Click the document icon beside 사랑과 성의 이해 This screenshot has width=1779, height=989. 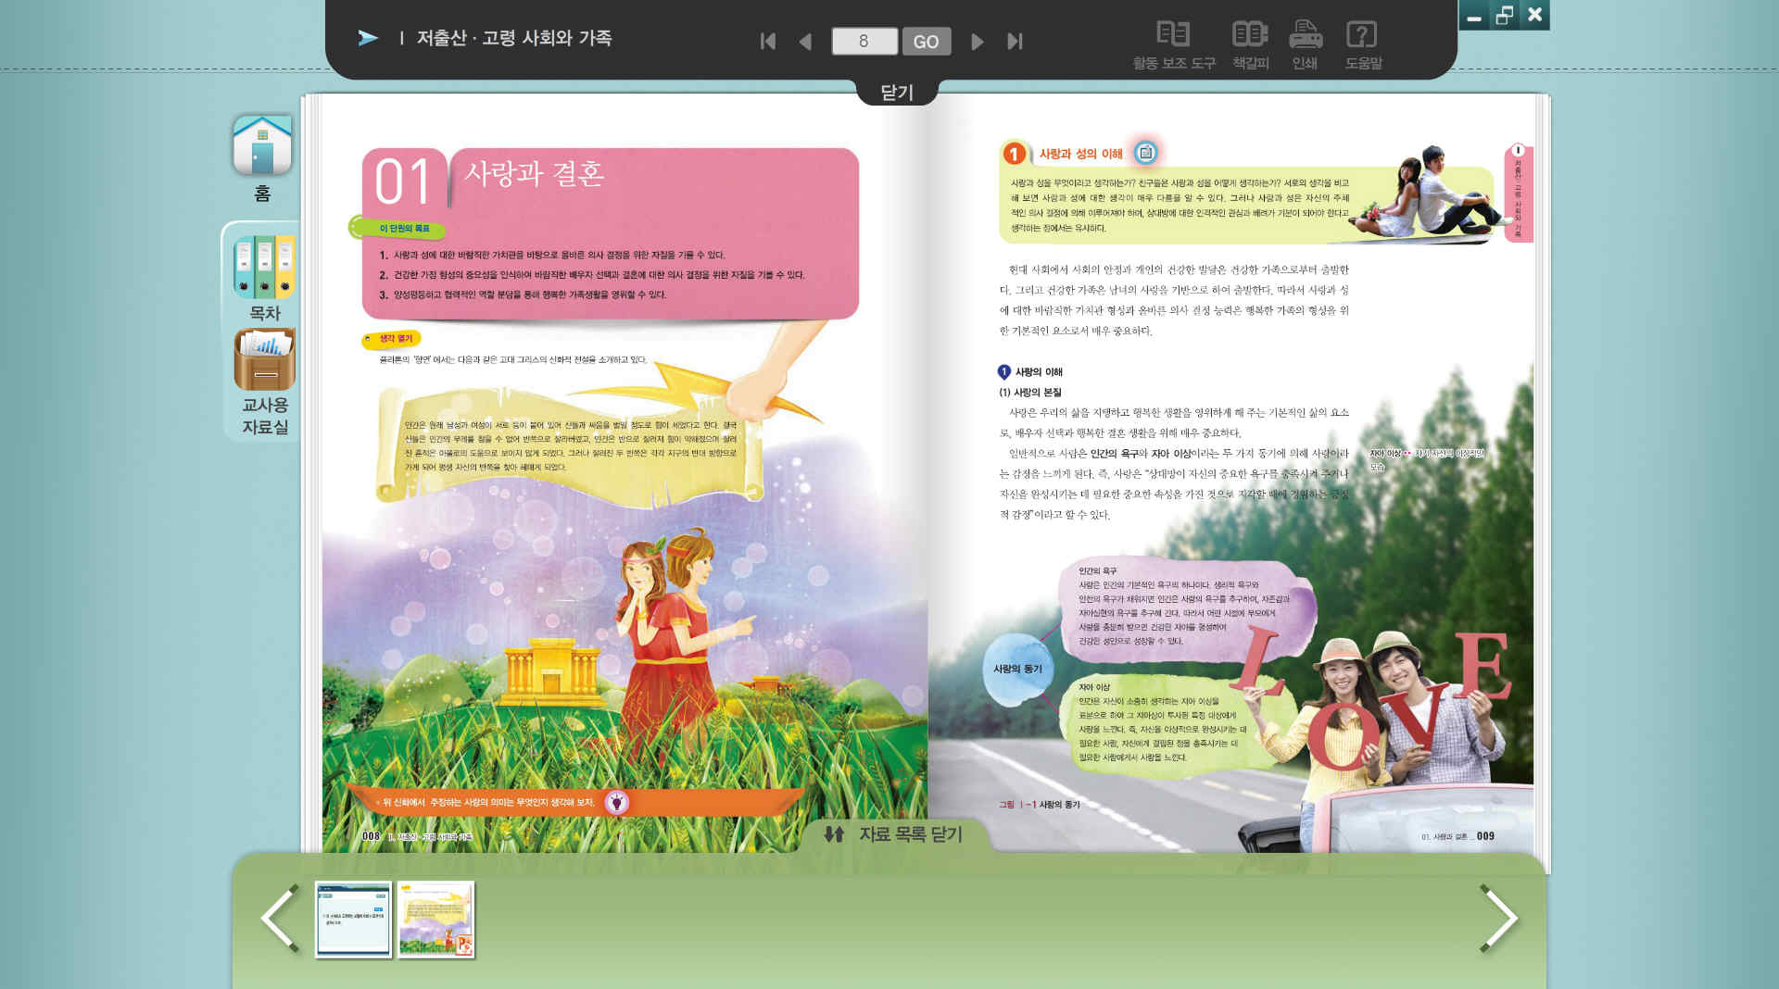[1146, 153]
